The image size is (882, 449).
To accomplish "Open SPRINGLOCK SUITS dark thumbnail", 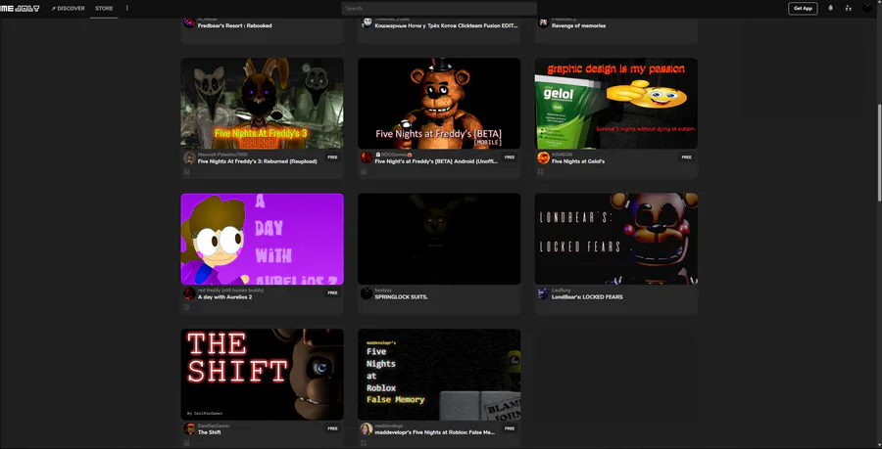I will pyautogui.click(x=439, y=239).
